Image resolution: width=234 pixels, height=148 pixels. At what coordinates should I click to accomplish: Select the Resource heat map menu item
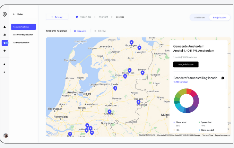[24, 27]
